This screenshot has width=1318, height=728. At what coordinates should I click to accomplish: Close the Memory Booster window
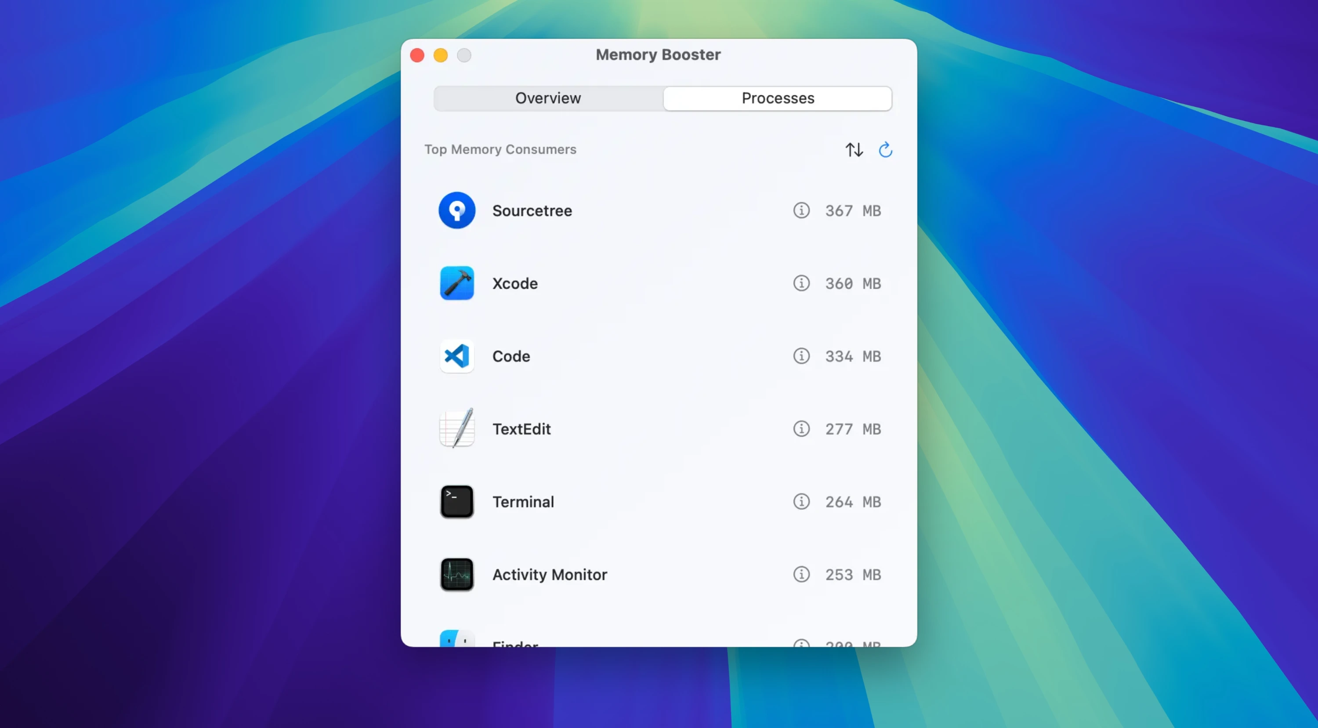click(417, 55)
